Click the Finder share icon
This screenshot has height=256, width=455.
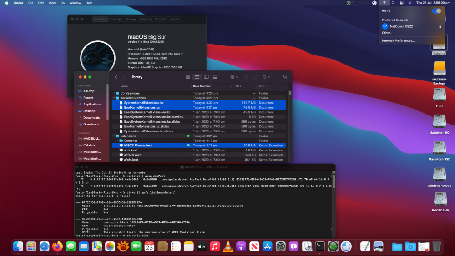click(x=246, y=77)
